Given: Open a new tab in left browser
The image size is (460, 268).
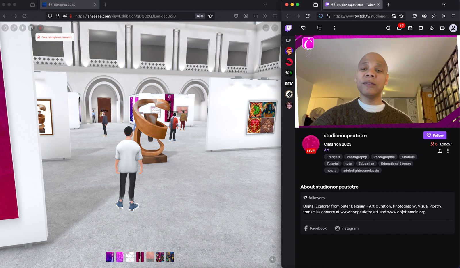Looking at the screenshot, I should (105, 5).
